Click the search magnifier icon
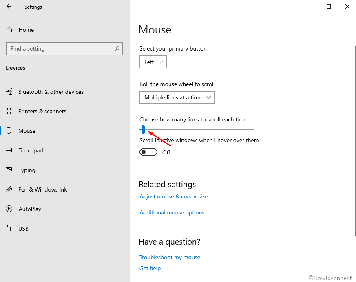 117,48
